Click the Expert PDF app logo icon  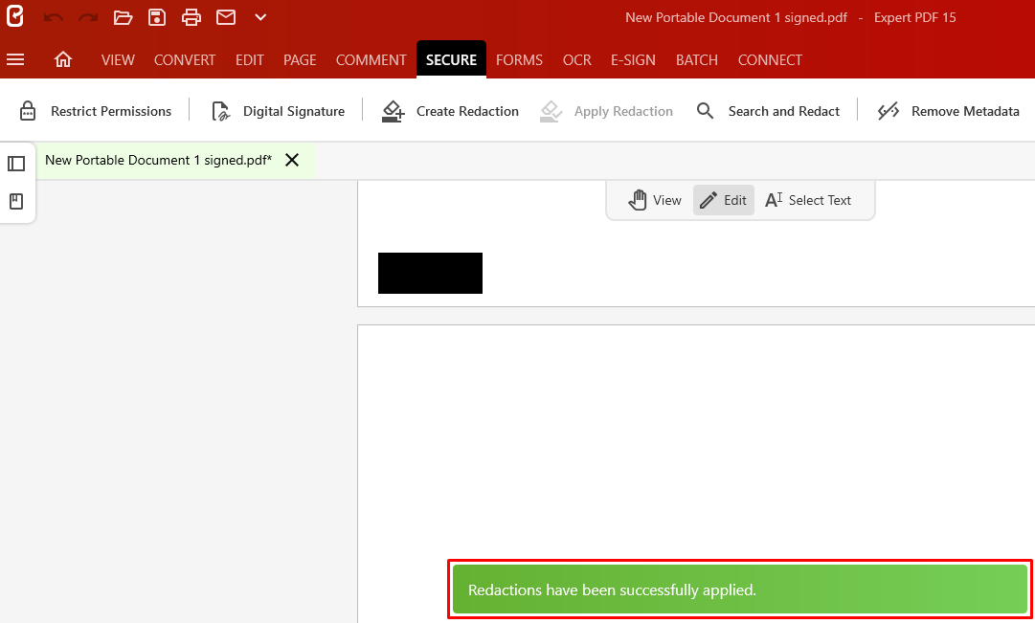tap(15, 16)
